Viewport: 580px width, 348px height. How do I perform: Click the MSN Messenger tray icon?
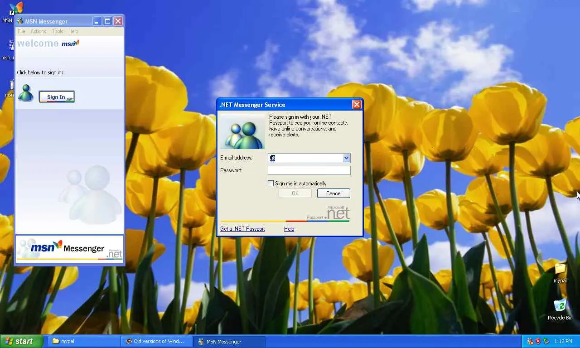pyautogui.click(x=530, y=341)
